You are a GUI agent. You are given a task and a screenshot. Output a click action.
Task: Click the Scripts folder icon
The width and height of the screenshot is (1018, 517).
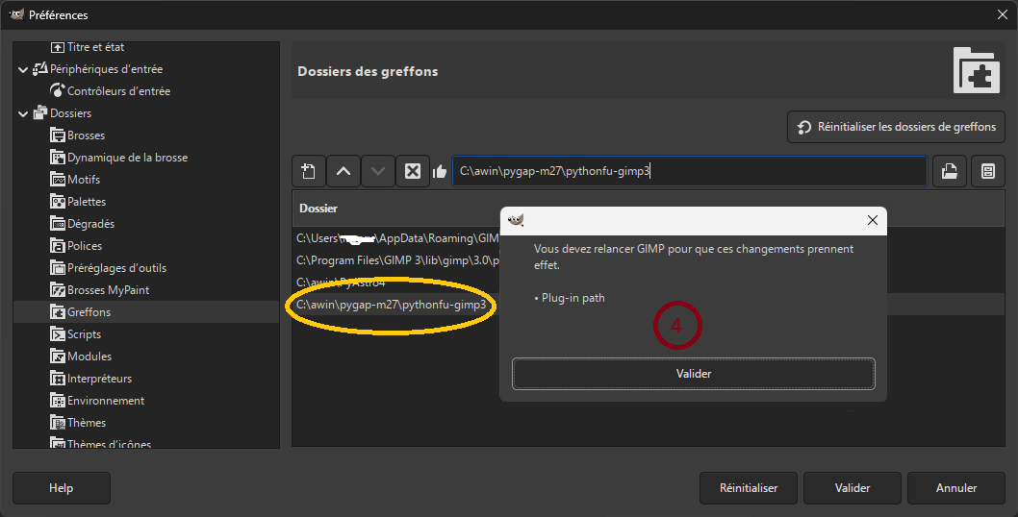[x=58, y=333]
